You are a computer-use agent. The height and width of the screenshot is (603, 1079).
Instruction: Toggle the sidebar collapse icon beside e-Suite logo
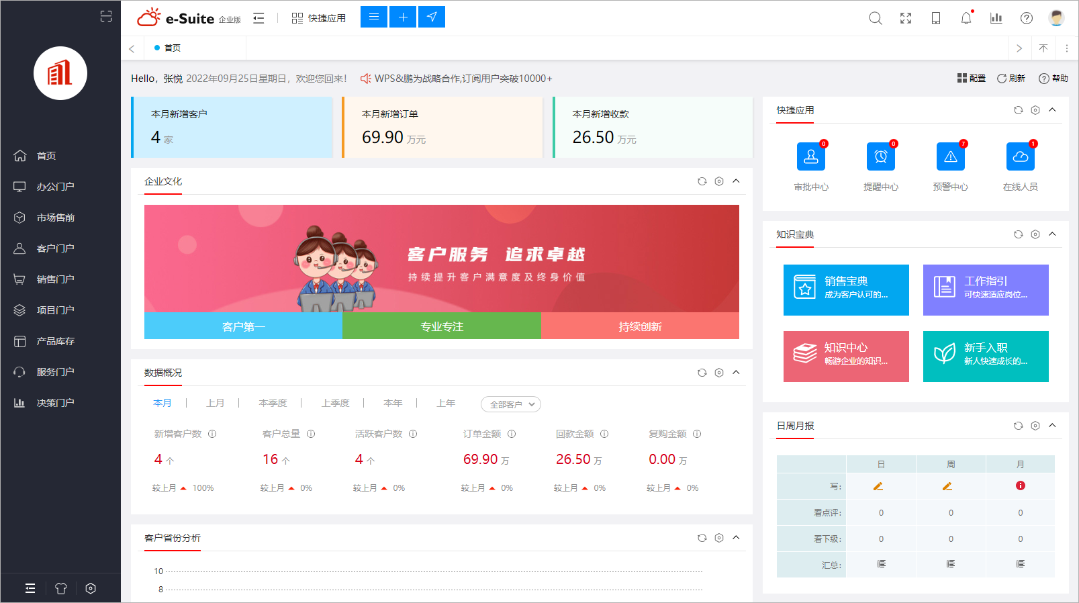[259, 18]
